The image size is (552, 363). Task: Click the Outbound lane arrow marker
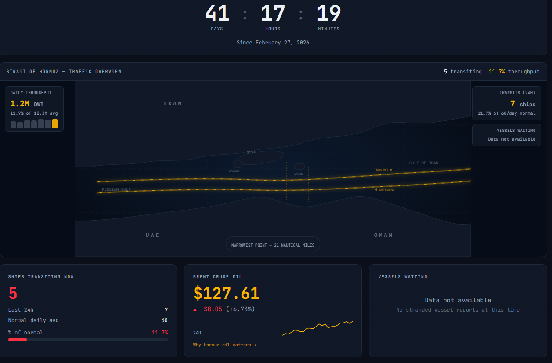click(x=375, y=189)
